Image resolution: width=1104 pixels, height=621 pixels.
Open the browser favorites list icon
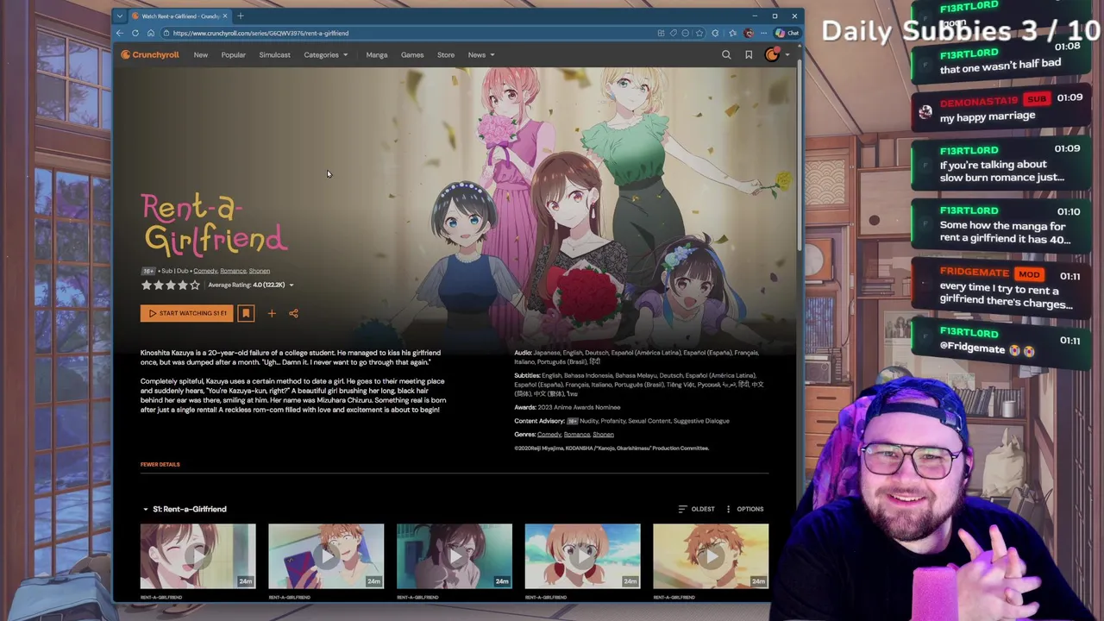732,33
